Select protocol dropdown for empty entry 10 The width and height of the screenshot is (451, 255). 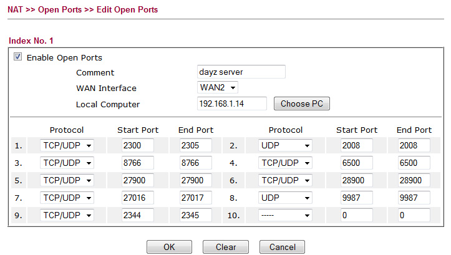[x=285, y=215]
